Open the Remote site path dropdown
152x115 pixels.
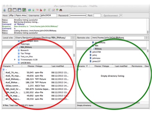tap(147, 38)
